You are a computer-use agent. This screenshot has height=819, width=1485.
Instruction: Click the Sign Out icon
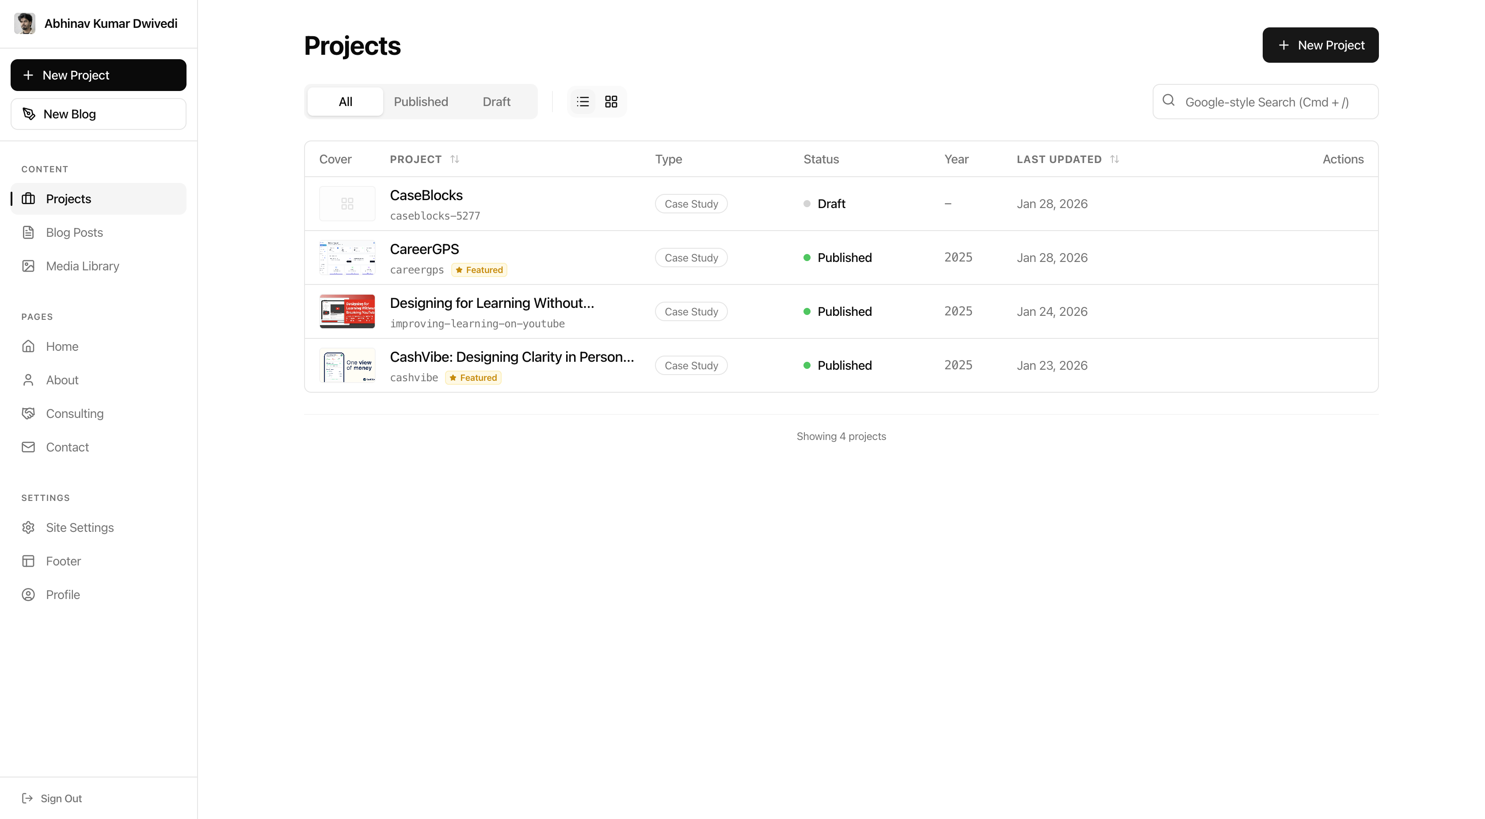(27, 798)
